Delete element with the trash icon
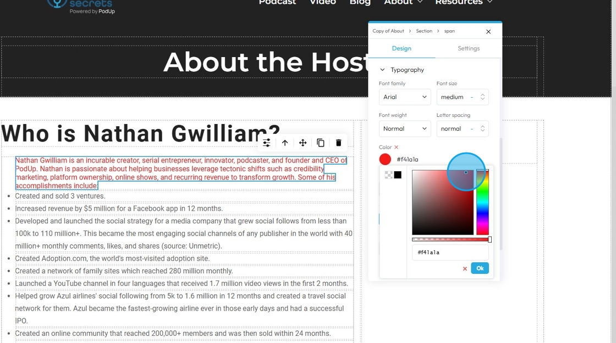616x343 pixels. tap(339, 143)
